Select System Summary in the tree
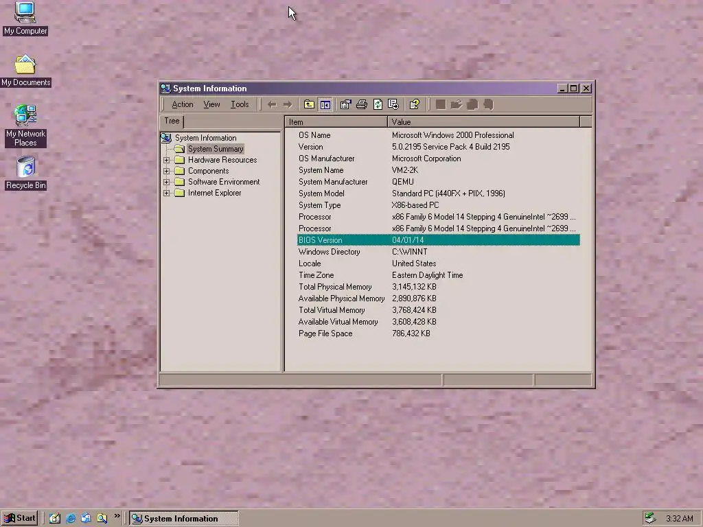The image size is (703, 527). [x=216, y=149]
